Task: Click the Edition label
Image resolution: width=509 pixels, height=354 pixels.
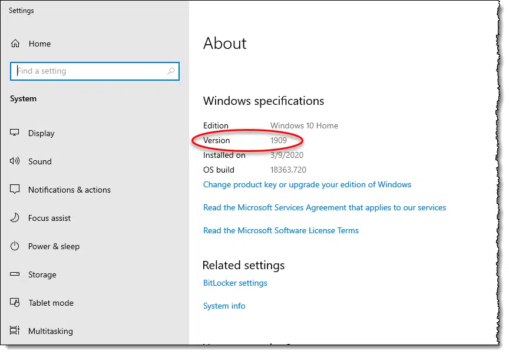Action: 216,125
